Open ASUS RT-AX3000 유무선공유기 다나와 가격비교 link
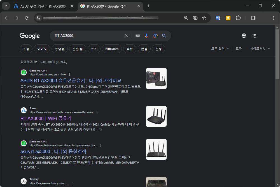Viewport: 280px width, 187px height. tap(71, 80)
